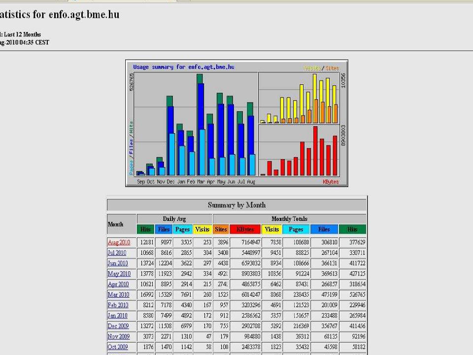Click the usage summary chart image

point(236,123)
